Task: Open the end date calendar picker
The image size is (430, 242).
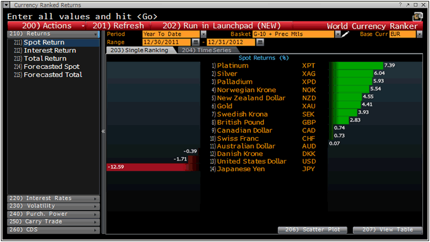Action: click(260, 42)
